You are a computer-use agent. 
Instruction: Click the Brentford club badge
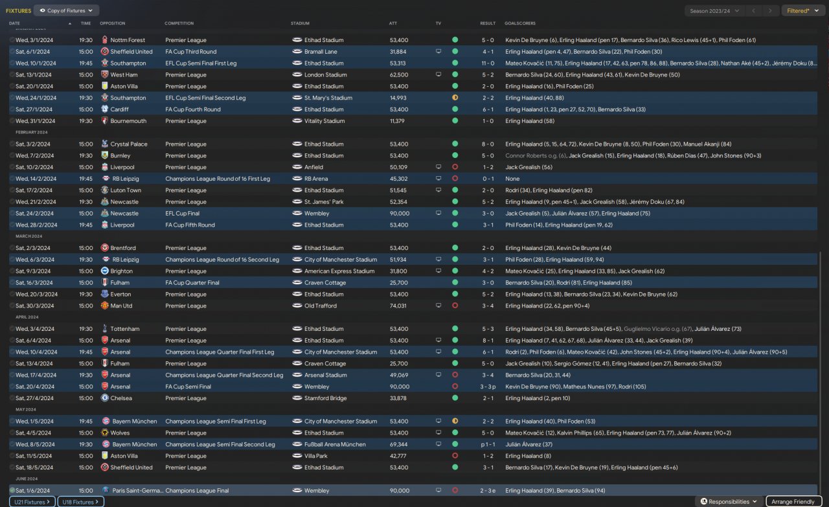pos(105,248)
